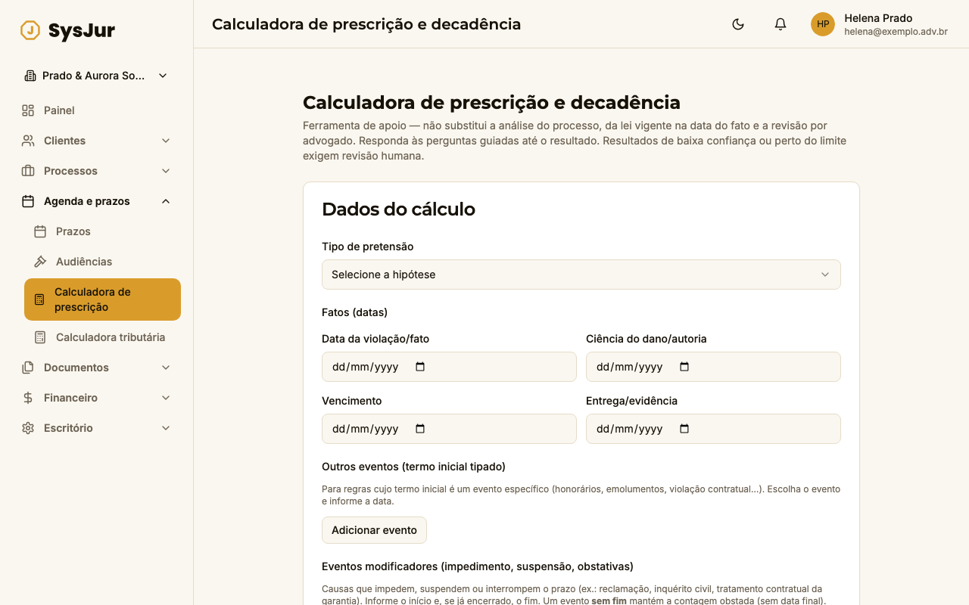Click the Vencimento date field
Image resolution: width=969 pixels, height=605 pixels.
[449, 429]
